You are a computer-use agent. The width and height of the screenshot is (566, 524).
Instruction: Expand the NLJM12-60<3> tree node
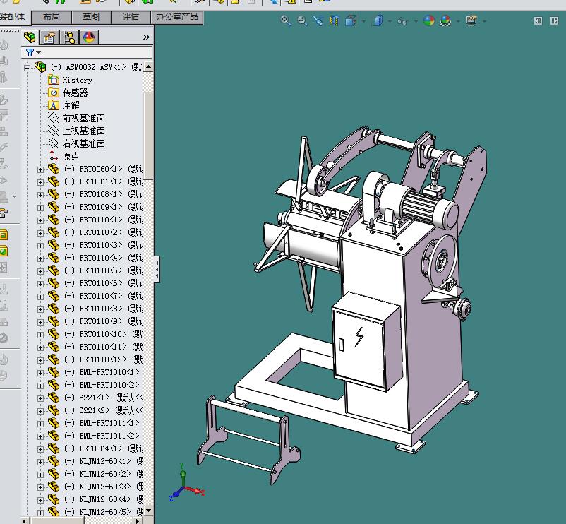[40, 487]
